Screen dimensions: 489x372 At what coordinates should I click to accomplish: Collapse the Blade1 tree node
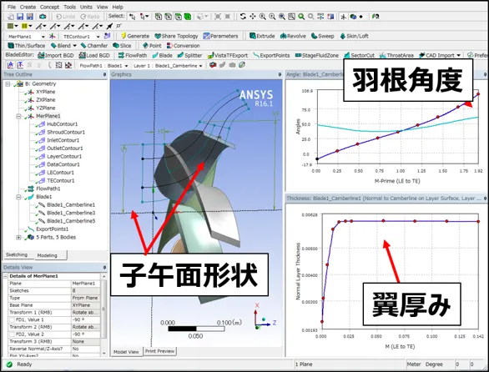coord(18,197)
